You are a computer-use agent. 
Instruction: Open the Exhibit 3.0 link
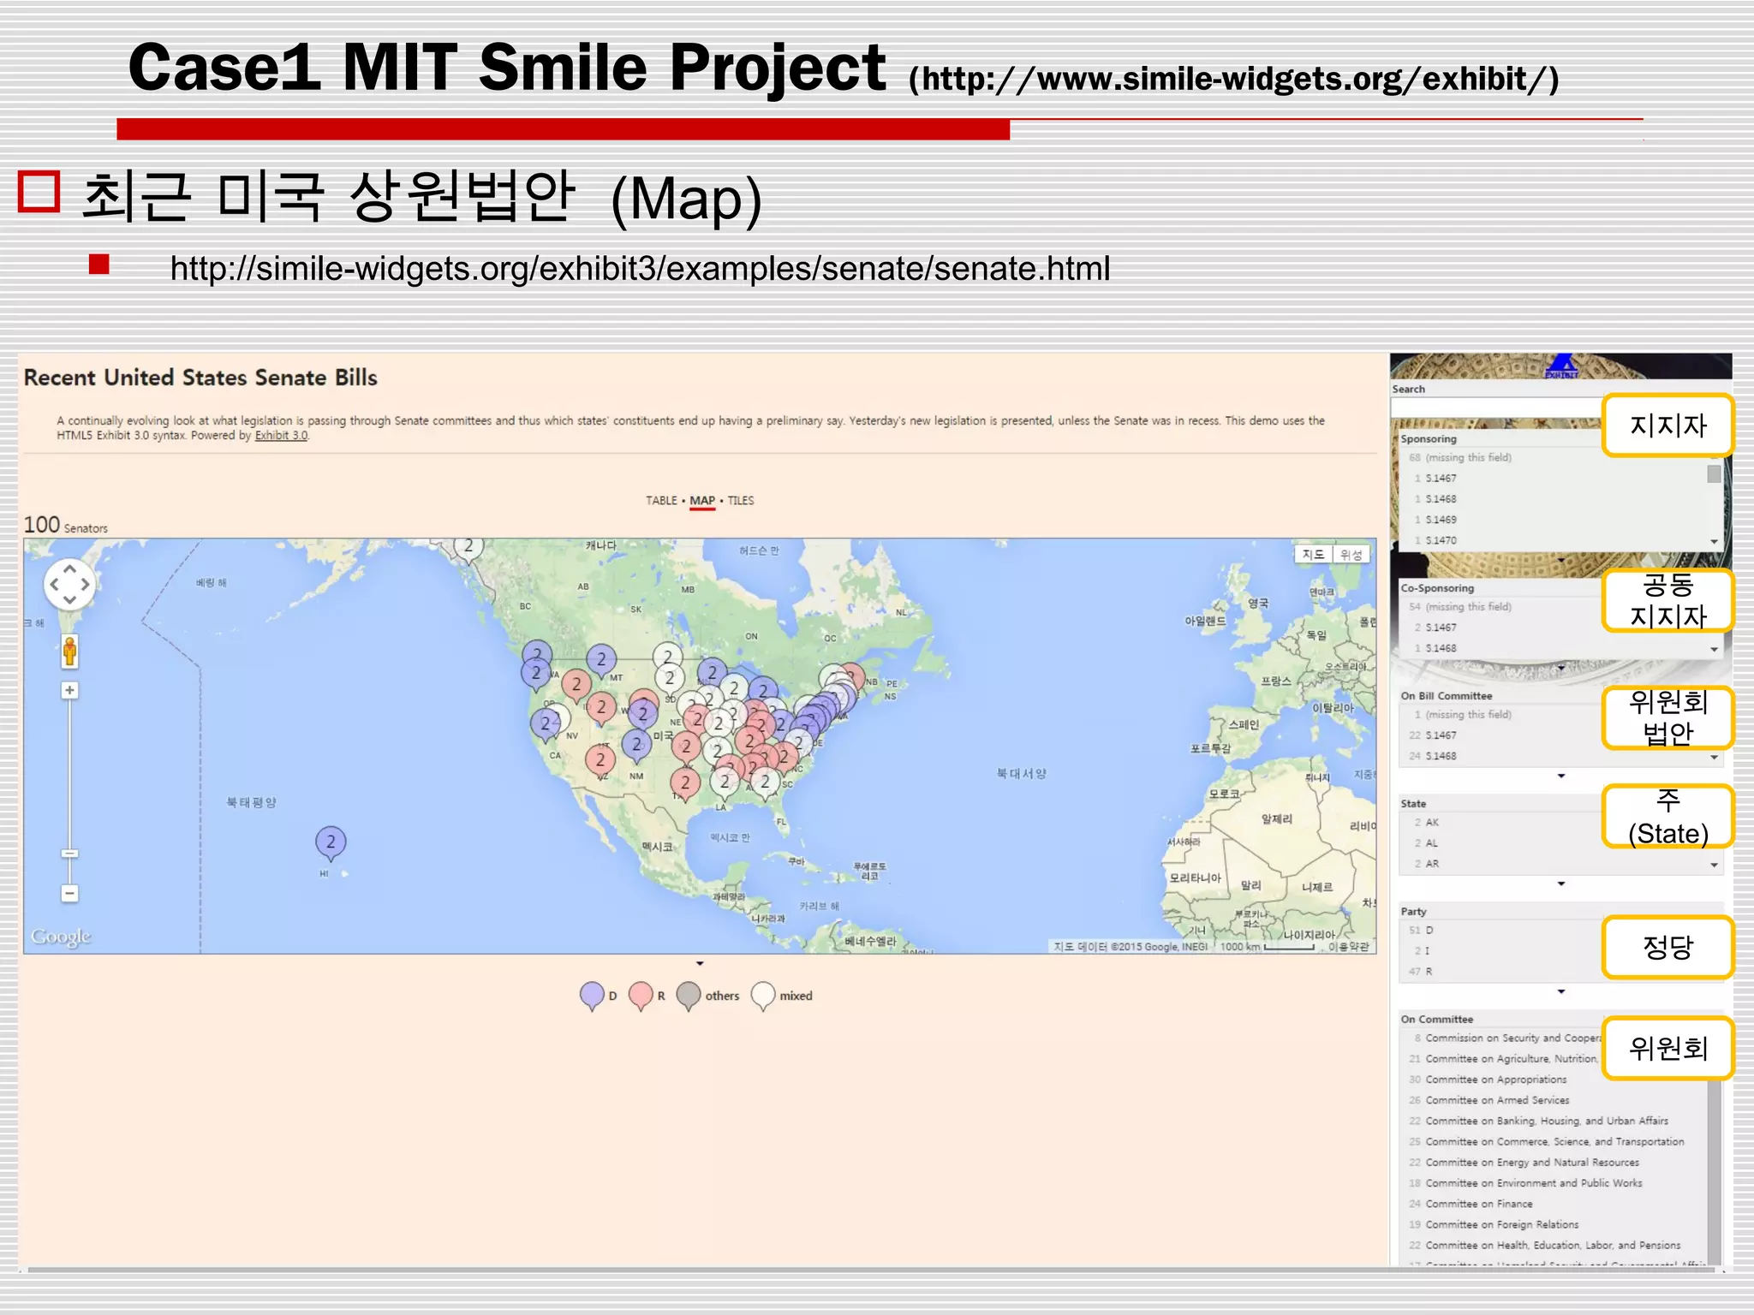[281, 436]
